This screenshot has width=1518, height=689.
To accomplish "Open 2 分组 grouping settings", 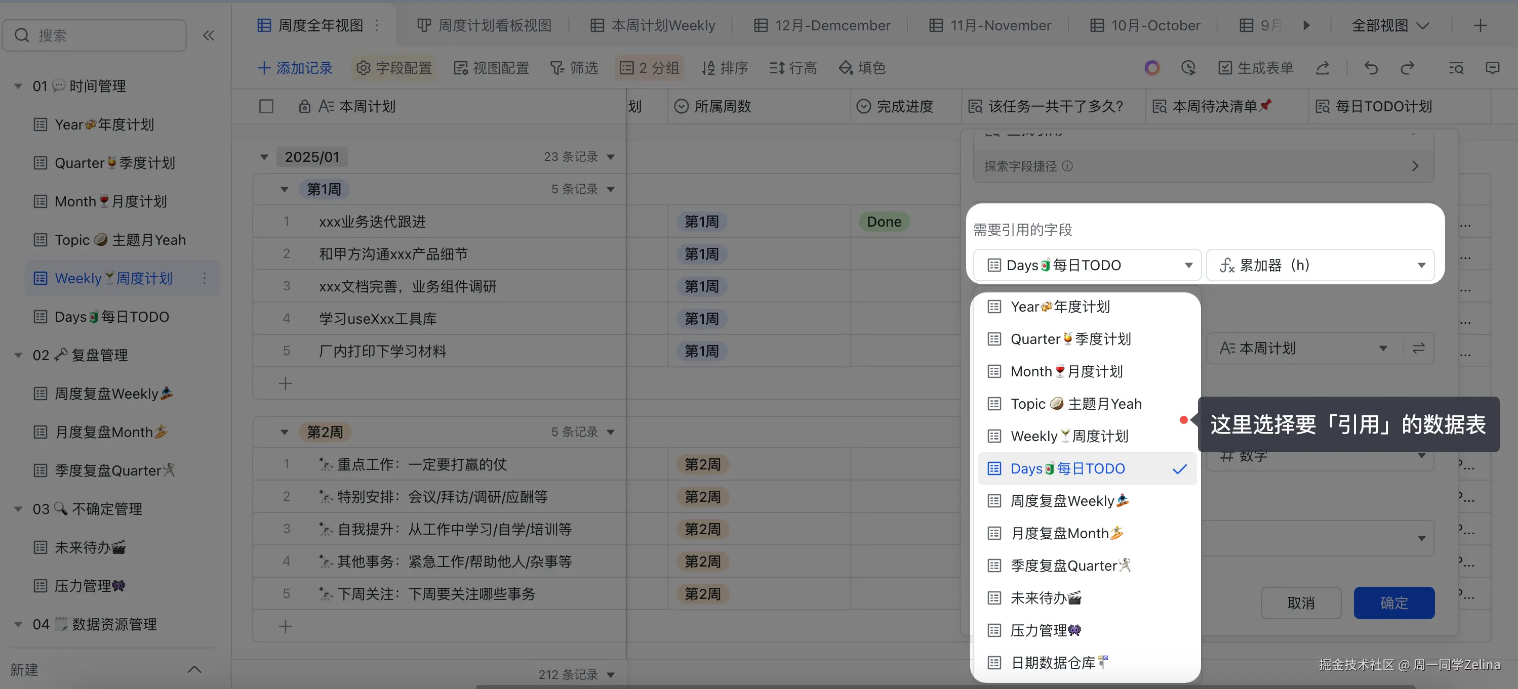I will point(650,68).
